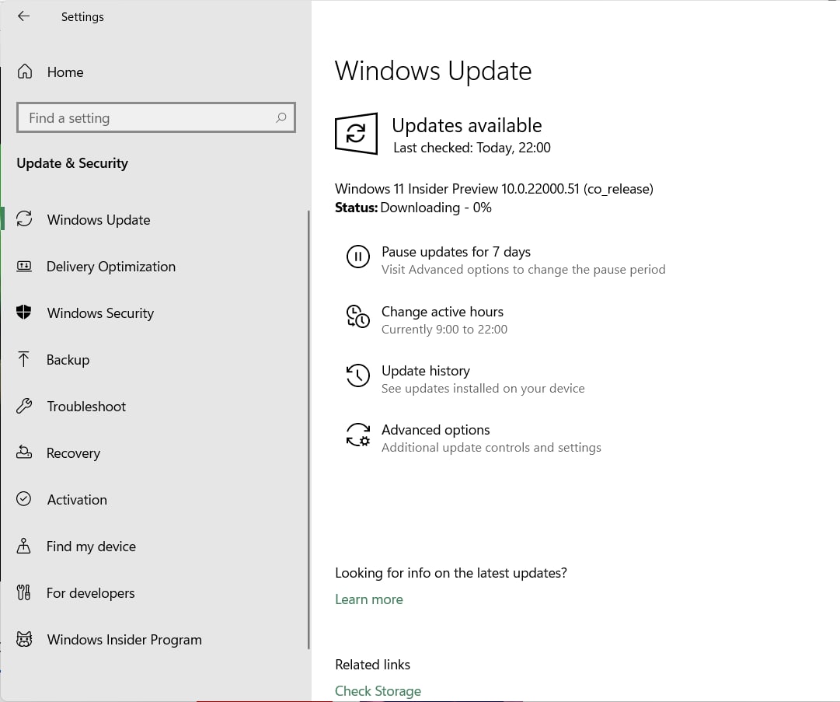Screen dimensions: 840x702
Task: Click the Find my device person icon
Action: 23,546
